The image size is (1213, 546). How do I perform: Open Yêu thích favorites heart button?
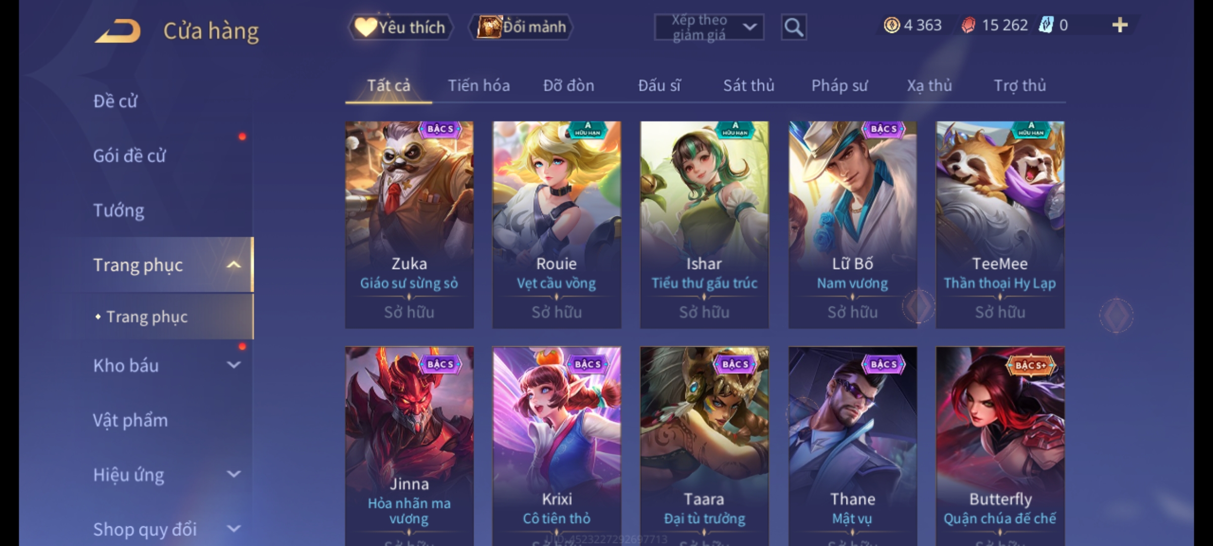tap(400, 27)
